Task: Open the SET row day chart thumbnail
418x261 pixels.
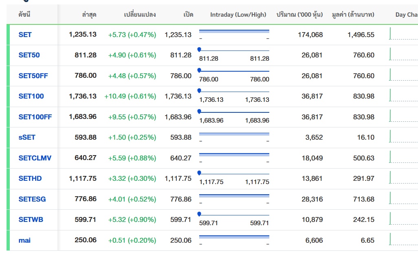Action: pos(403,33)
